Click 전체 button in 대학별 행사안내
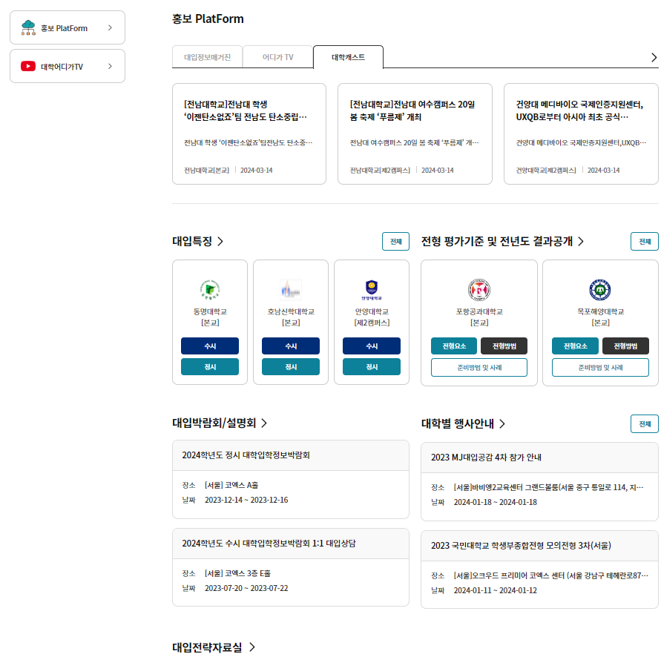The width and height of the screenshot is (661, 657). pos(644,423)
